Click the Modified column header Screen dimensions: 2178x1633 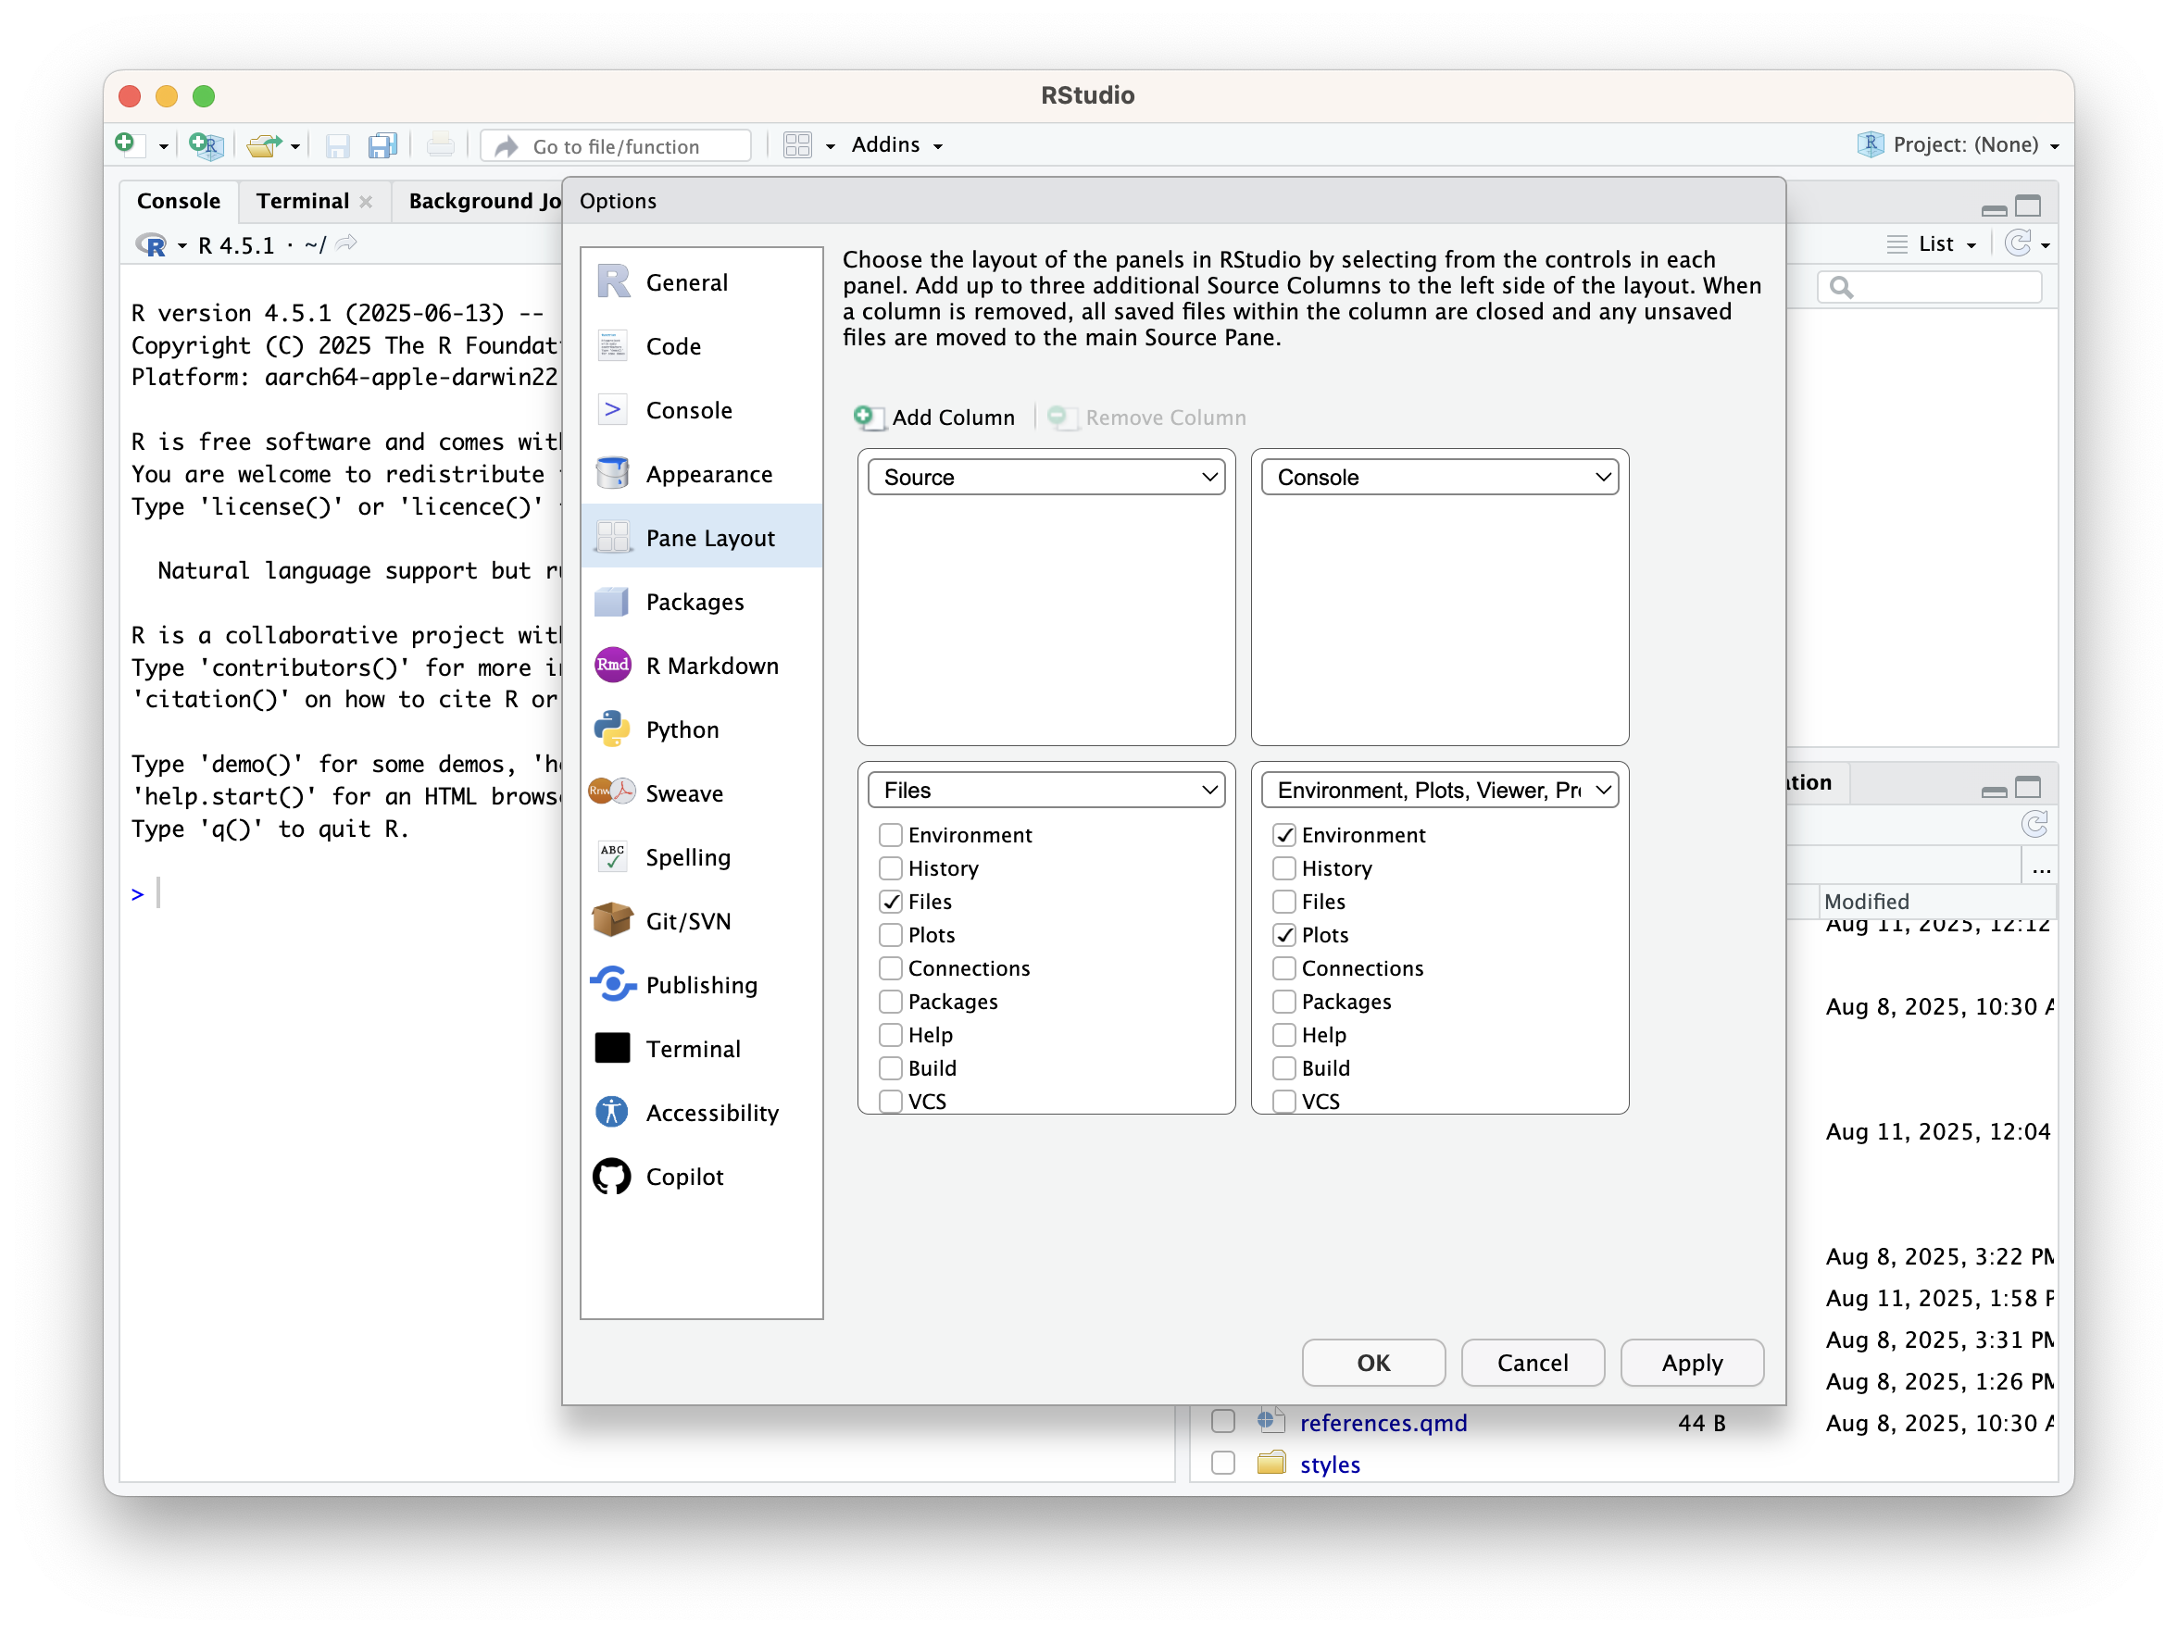(1936, 902)
